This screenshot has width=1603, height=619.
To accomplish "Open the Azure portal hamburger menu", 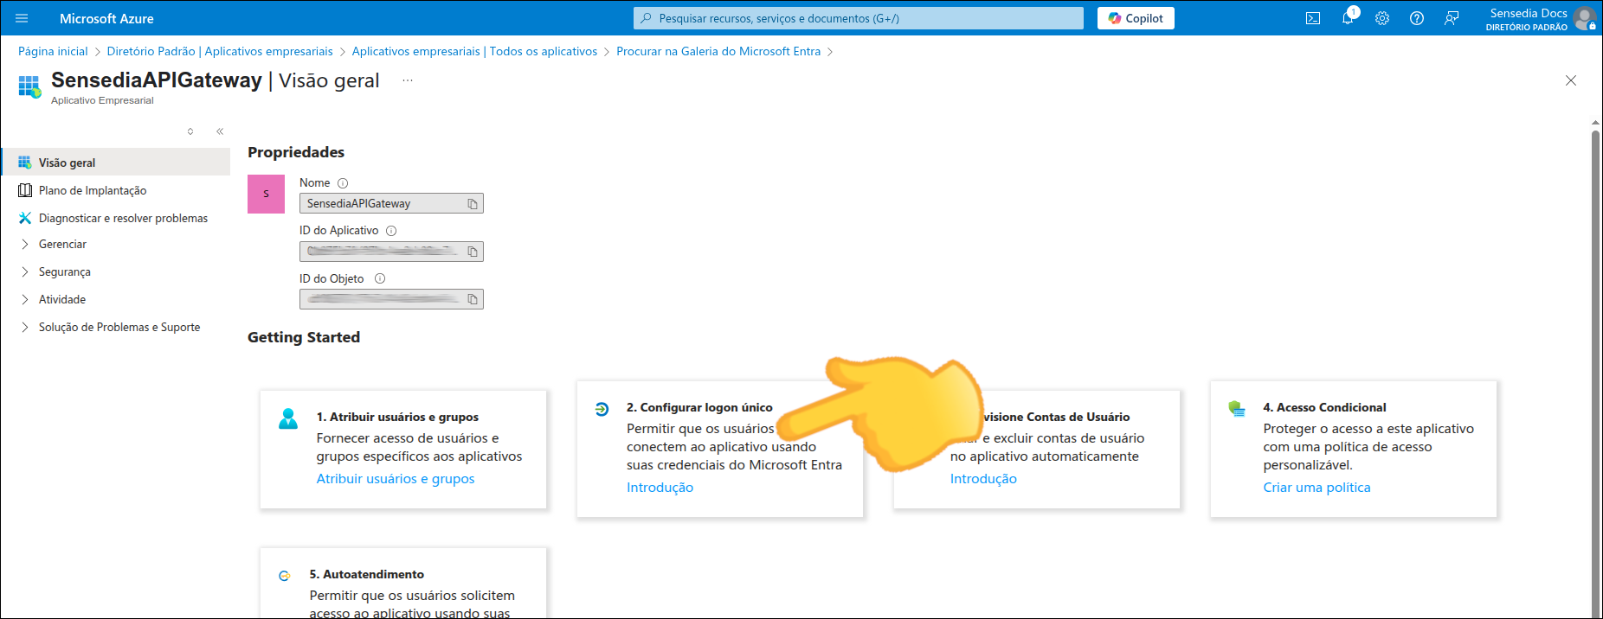I will 22,18.
